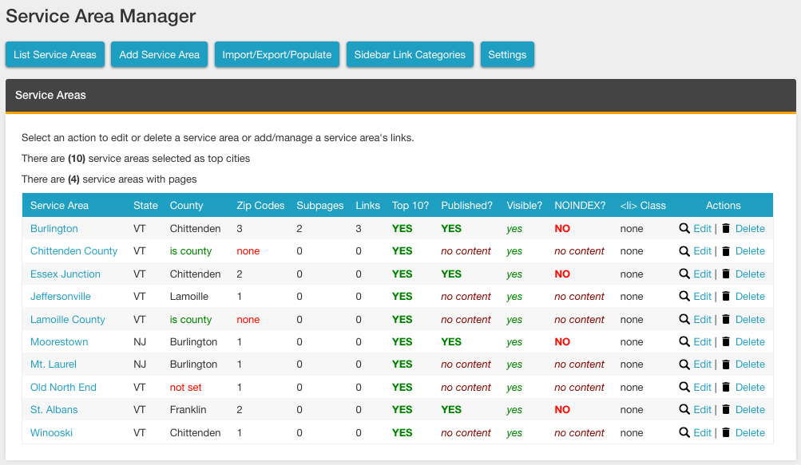Viewport: 801px width, 465px height.
Task: Click the magnifier icon in Essex Junction row
Action: point(684,274)
